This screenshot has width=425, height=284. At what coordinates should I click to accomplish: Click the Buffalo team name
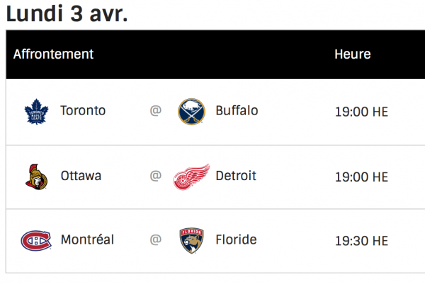point(237,111)
